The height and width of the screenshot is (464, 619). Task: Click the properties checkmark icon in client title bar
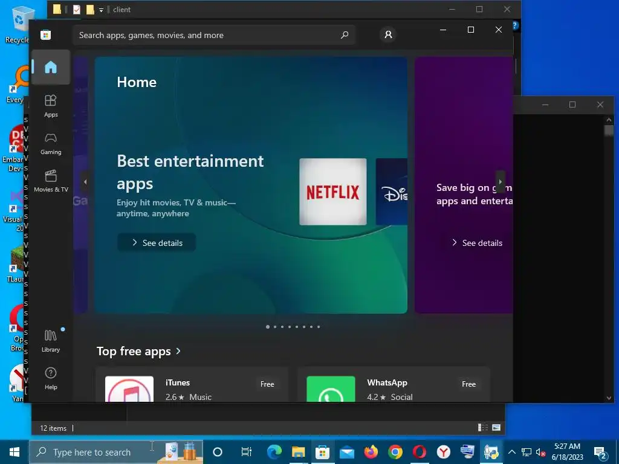tap(77, 10)
